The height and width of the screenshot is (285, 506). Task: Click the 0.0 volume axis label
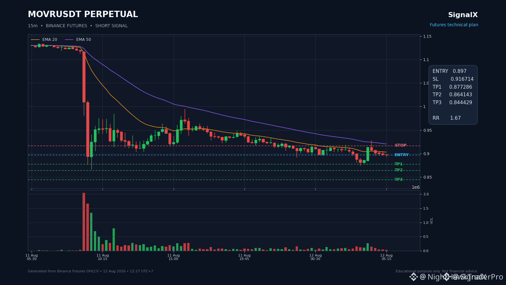[426, 251]
